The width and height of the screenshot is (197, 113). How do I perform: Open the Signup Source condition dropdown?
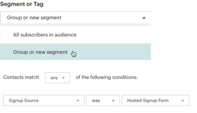coord(44,100)
